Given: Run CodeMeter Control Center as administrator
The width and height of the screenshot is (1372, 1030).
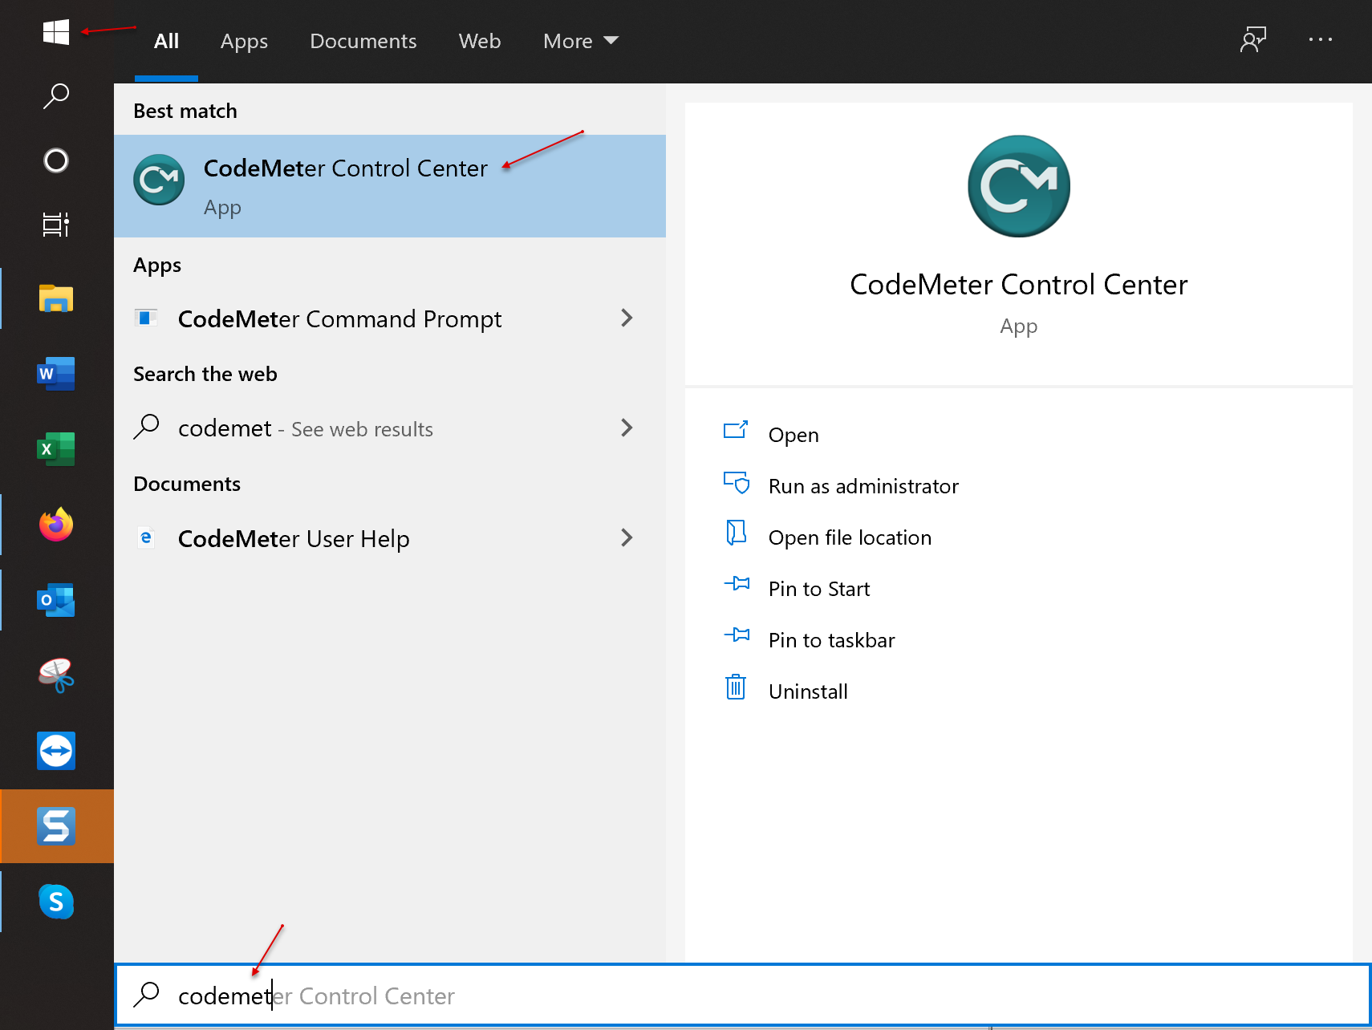Looking at the screenshot, I should pyautogui.click(x=863, y=485).
